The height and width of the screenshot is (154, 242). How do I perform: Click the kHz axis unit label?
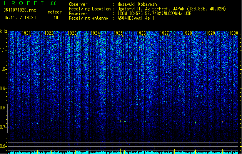[3, 31]
